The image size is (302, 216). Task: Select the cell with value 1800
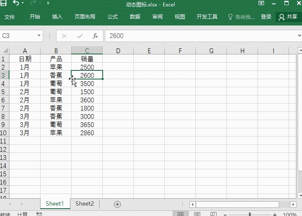(87, 108)
